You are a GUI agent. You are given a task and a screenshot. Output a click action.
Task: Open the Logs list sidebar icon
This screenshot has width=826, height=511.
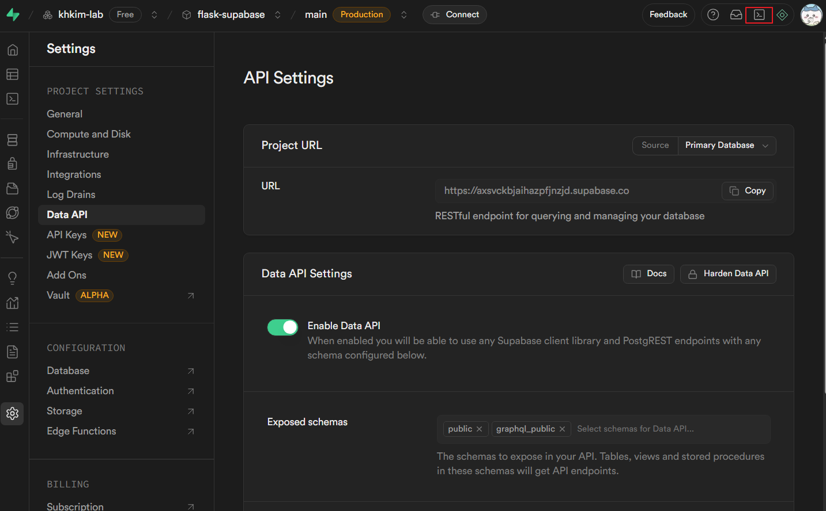[x=12, y=327]
